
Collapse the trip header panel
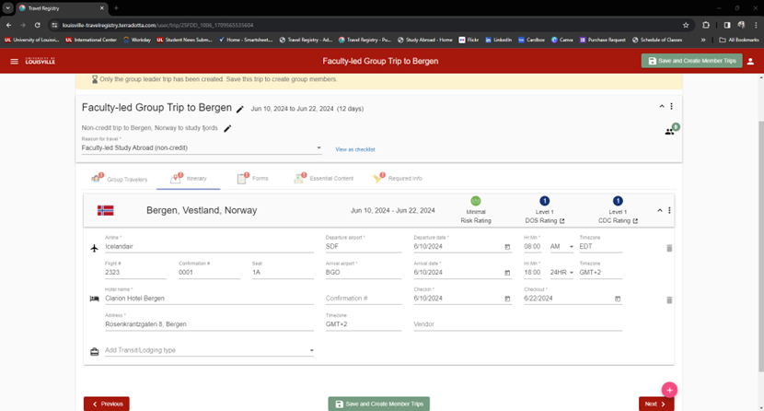coord(662,106)
